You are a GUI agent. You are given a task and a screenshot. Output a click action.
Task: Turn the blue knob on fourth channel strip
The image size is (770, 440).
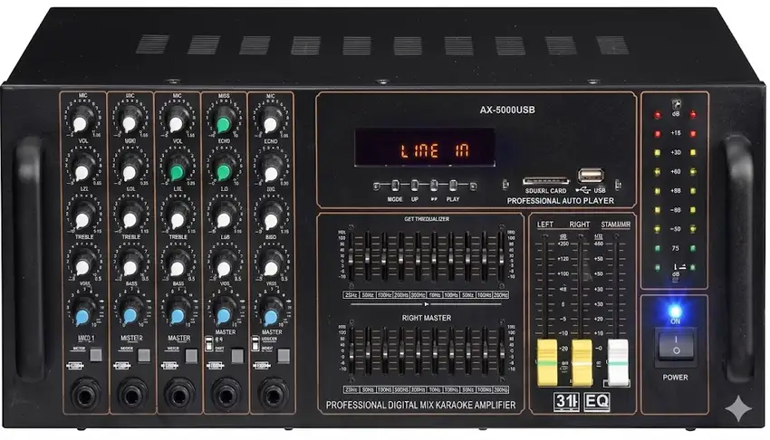point(224,312)
